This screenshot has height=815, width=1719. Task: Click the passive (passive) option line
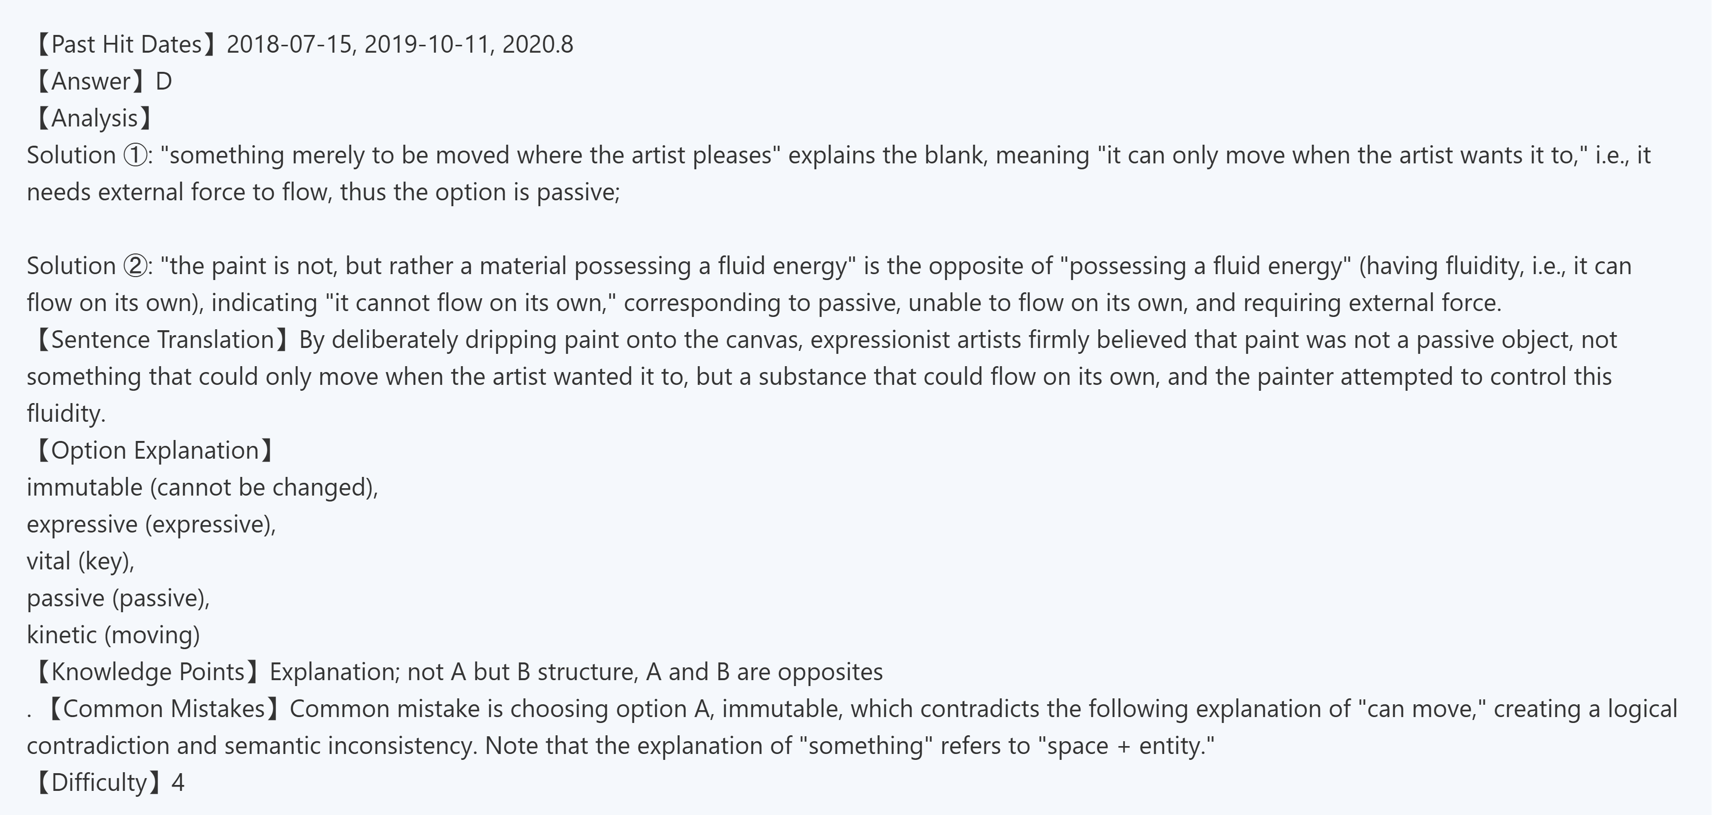[x=118, y=598]
